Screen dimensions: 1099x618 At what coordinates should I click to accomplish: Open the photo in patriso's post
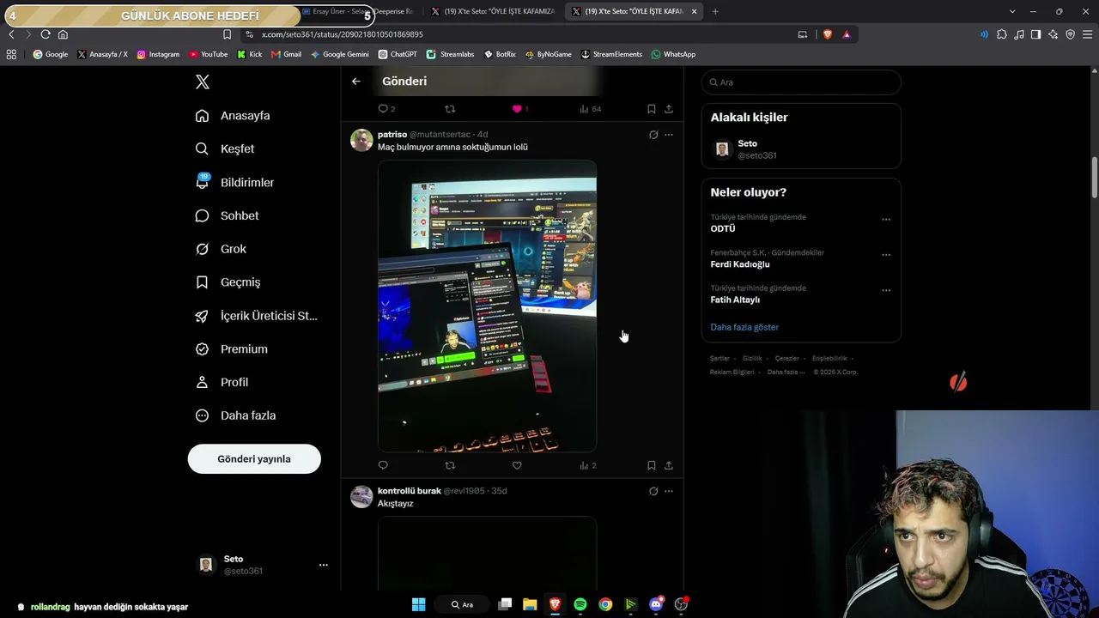coord(487,306)
